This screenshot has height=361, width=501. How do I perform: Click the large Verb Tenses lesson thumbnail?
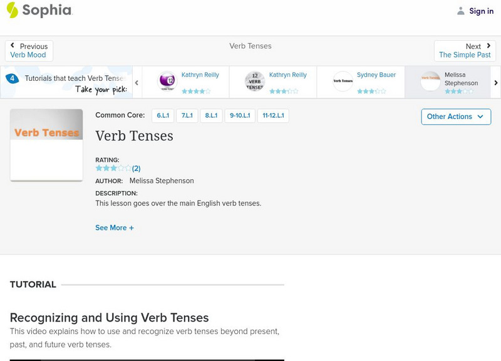coord(46,145)
